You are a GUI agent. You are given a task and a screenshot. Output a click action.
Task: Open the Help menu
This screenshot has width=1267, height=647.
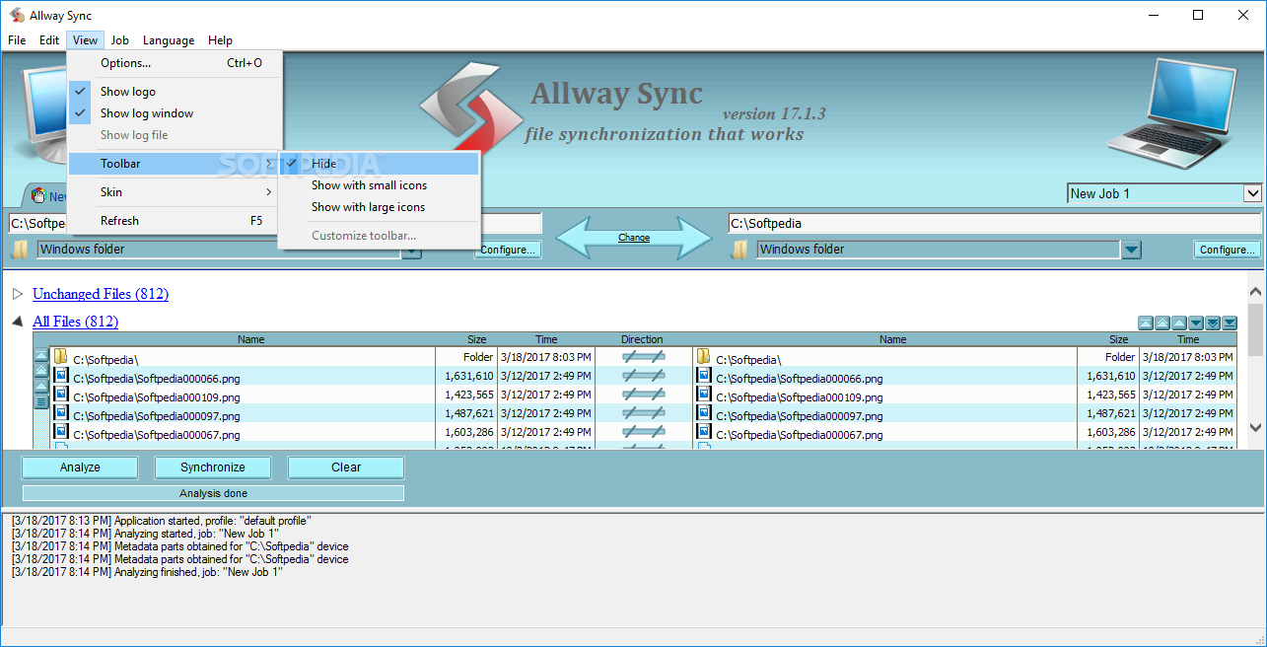pos(221,40)
